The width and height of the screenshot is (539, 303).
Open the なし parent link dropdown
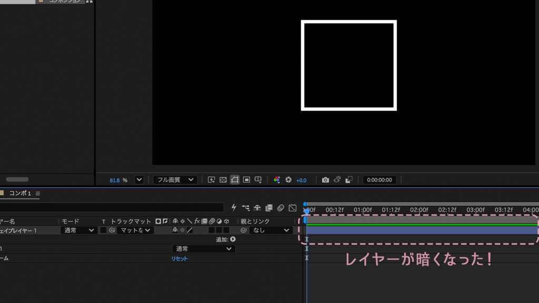[x=271, y=230]
